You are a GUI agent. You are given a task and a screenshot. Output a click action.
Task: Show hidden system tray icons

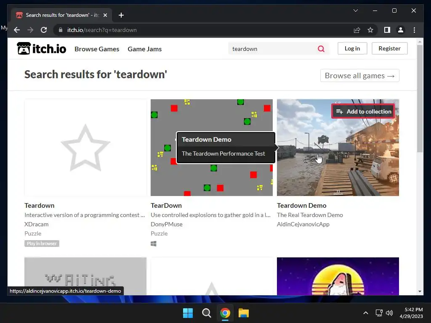tap(366, 313)
